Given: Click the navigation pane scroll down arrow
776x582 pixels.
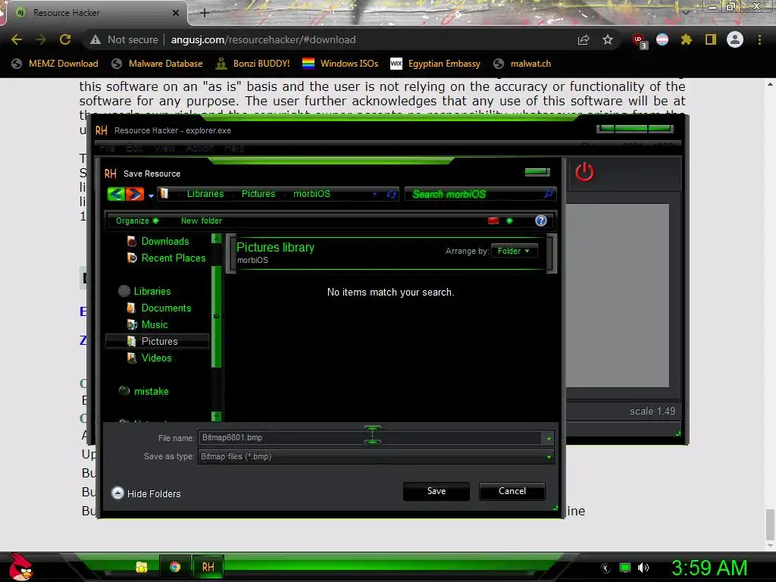Looking at the screenshot, I should point(216,416).
